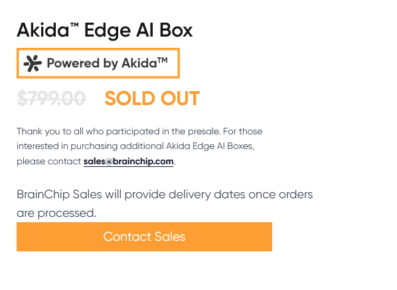Click the crossed-out $799.00 price

[51, 98]
